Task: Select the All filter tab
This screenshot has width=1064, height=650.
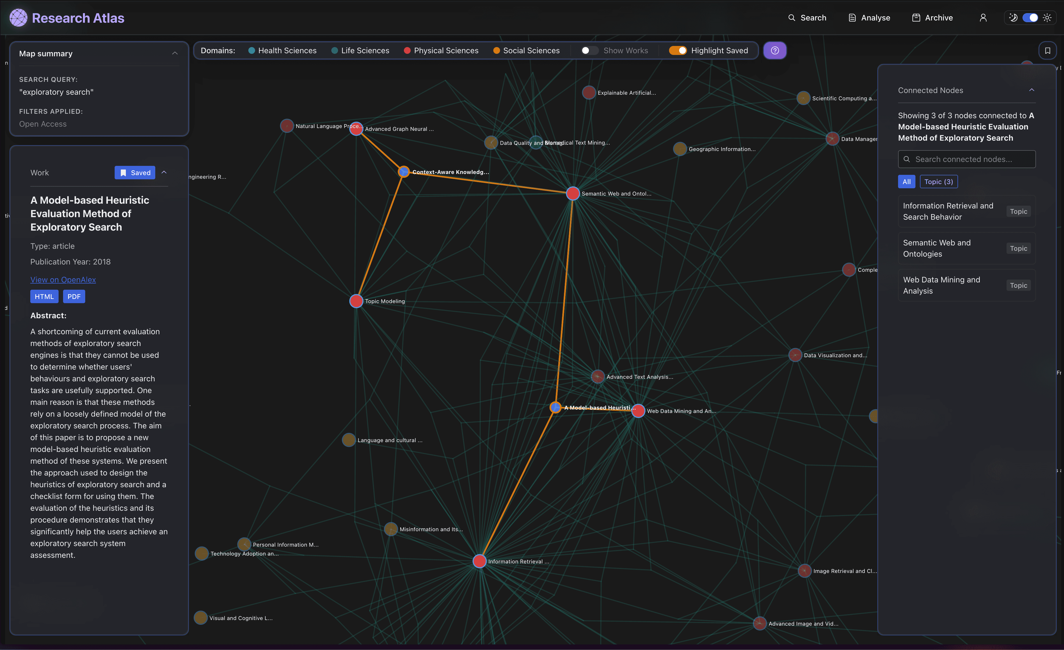Action: (x=906, y=182)
